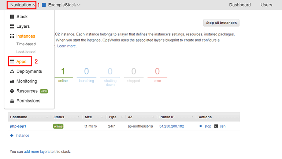
Task: Click the Stack icon in navigation menu
Action: pyautogui.click(x=12, y=17)
